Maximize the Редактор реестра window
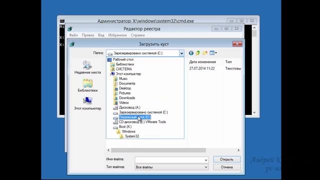 point(226,29)
